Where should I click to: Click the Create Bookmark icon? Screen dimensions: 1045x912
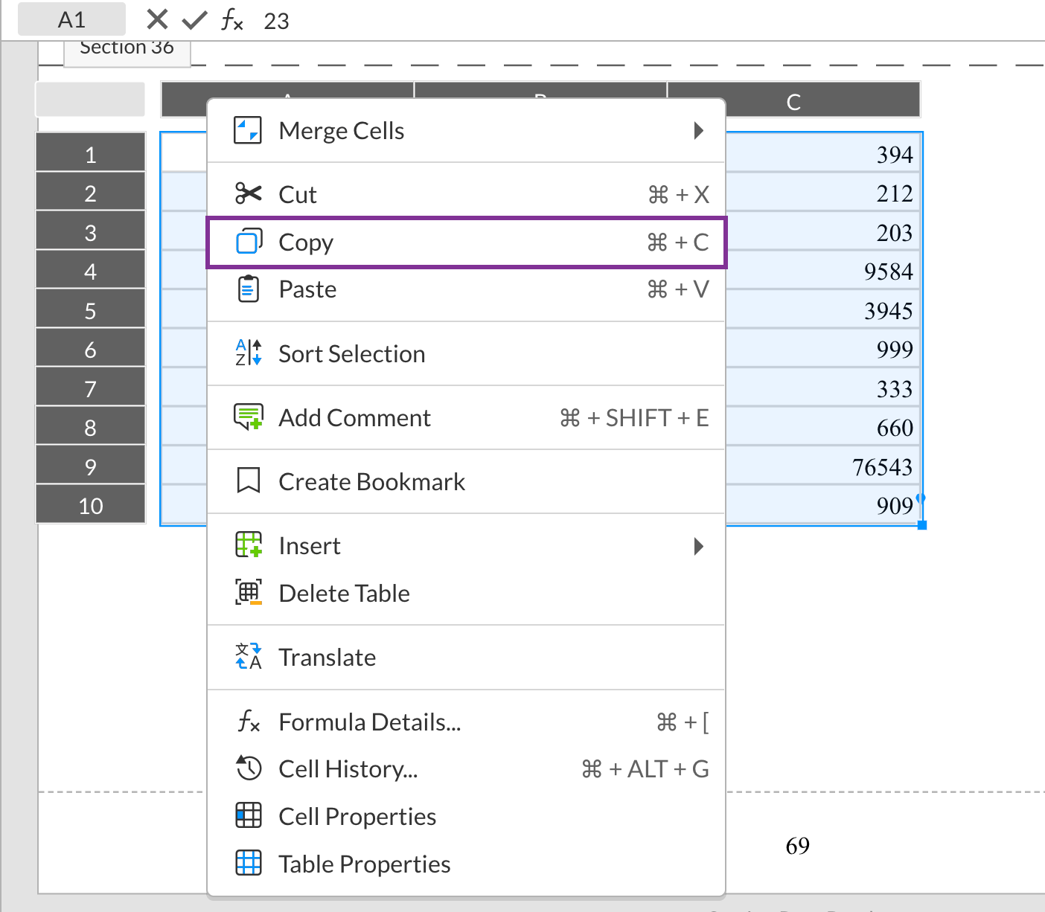pyautogui.click(x=249, y=481)
